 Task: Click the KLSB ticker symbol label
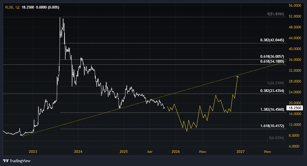point(9,7)
